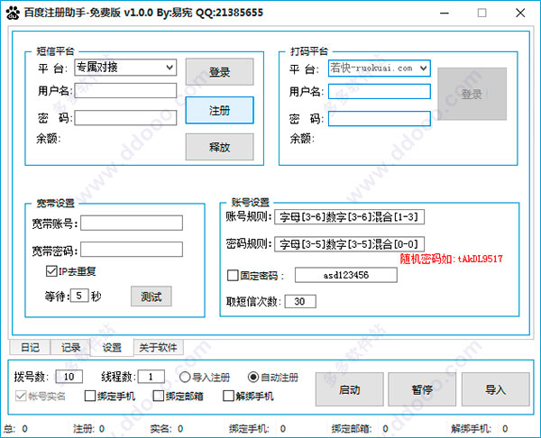Switch to the 日记 tab
Viewport: 541px width, 438px height.
pos(30,347)
